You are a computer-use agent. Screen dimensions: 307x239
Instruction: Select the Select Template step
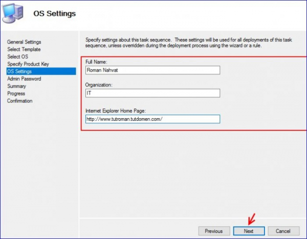tap(24, 49)
